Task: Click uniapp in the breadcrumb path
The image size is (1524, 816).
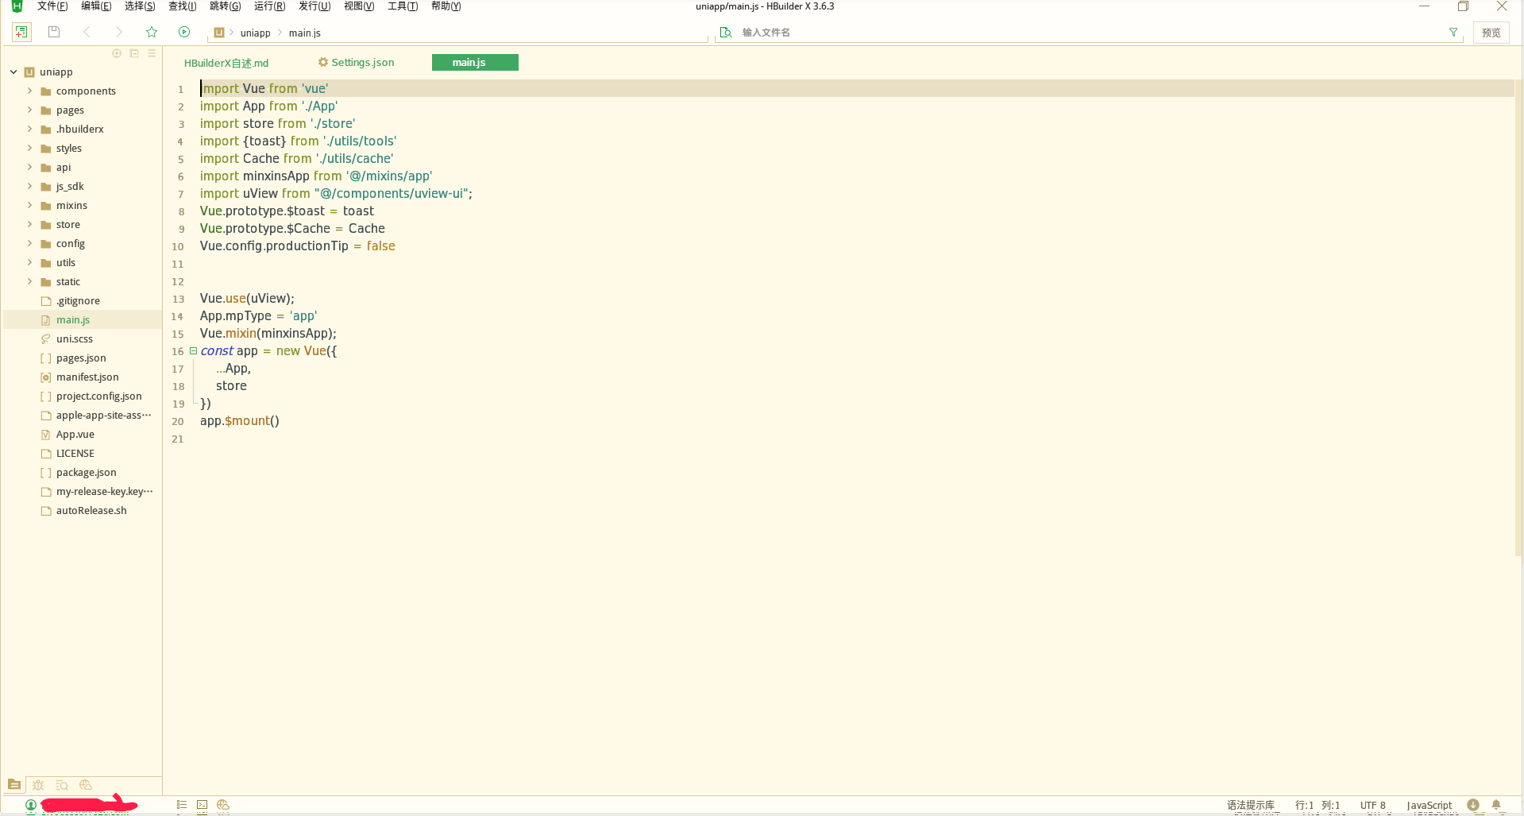Action: (256, 33)
